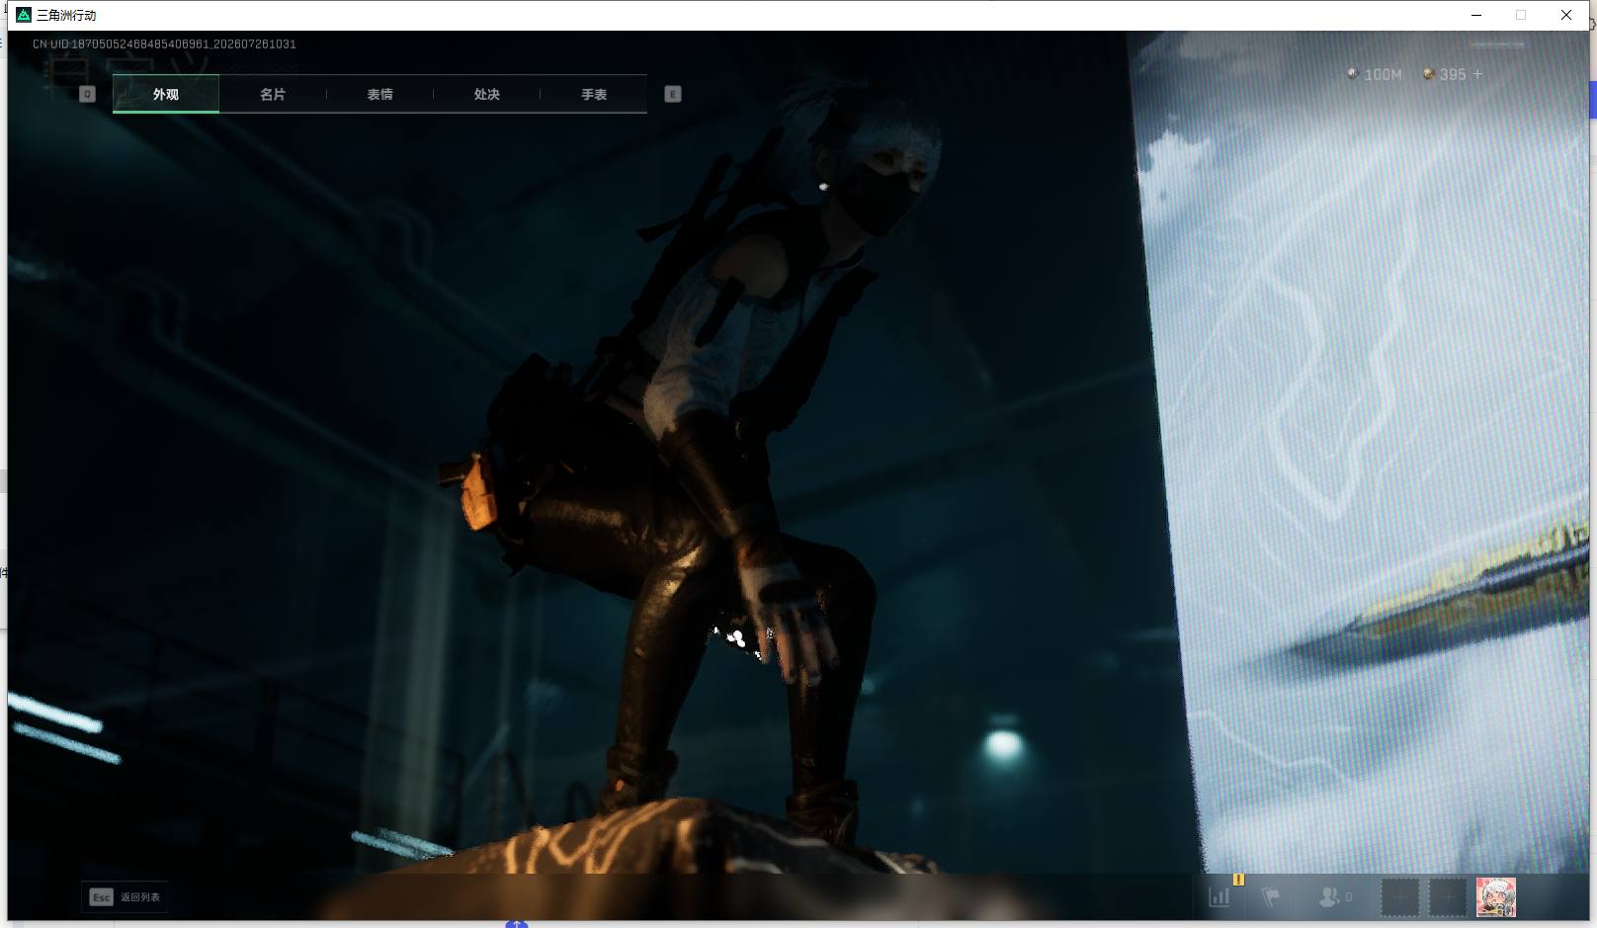Open the 表情 emote tab
The width and height of the screenshot is (1597, 928).
[x=379, y=94]
